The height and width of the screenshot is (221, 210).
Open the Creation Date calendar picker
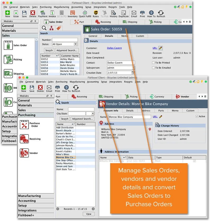coord(133,73)
